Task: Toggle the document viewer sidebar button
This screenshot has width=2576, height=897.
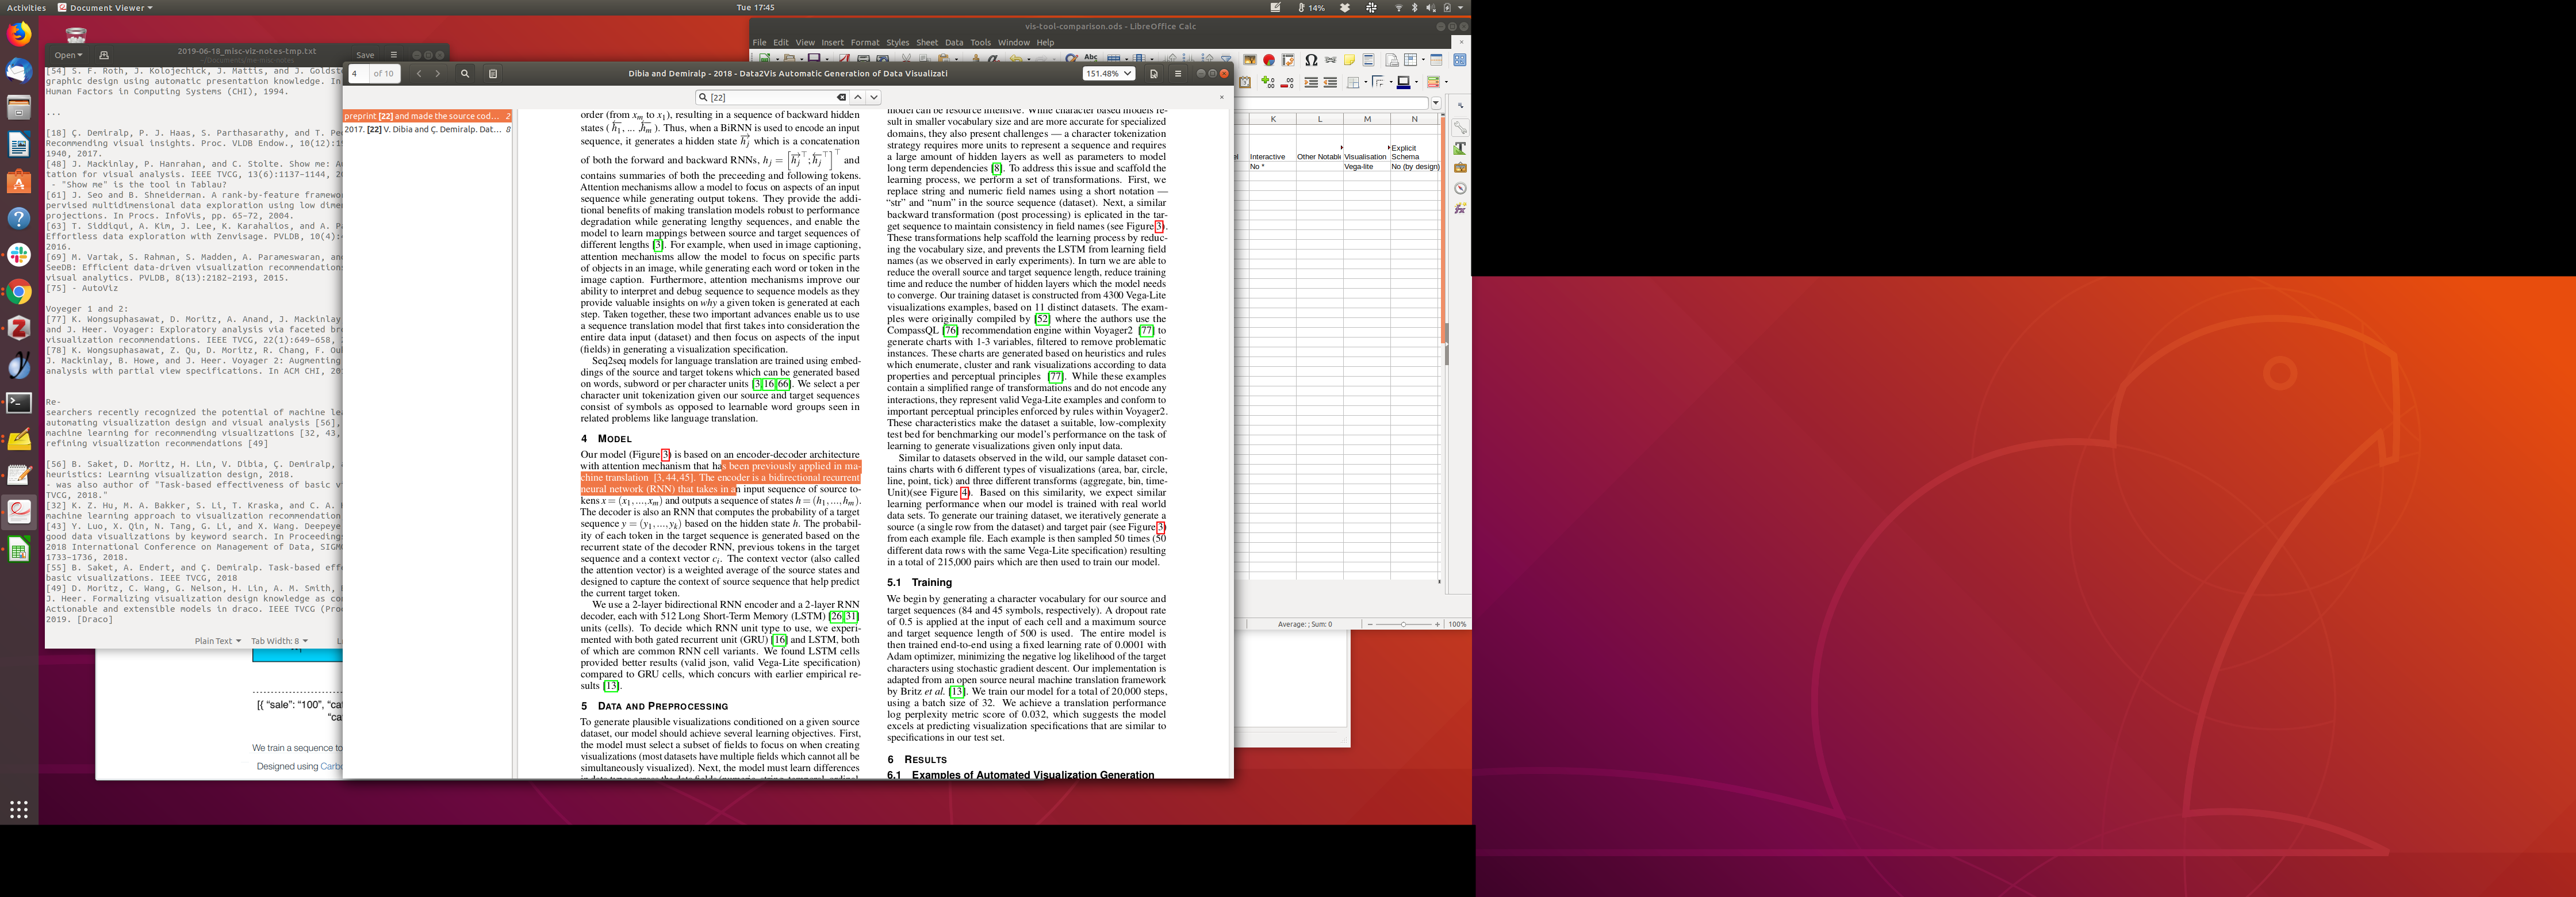Action: tap(493, 74)
